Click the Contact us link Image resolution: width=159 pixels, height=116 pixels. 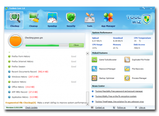pyautogui.click(x=100, y=108)
